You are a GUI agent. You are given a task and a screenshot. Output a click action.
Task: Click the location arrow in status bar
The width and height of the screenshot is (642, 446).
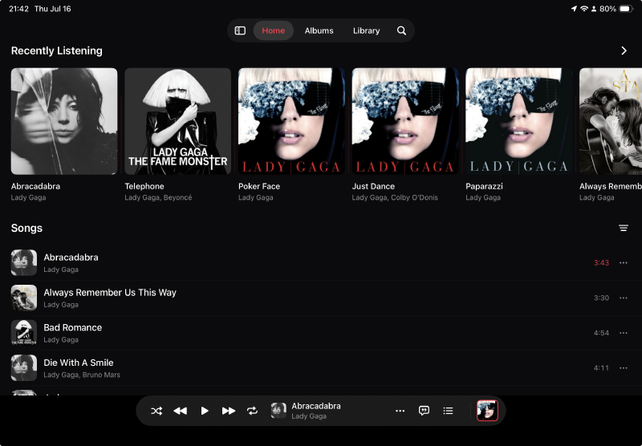(574, 9)
